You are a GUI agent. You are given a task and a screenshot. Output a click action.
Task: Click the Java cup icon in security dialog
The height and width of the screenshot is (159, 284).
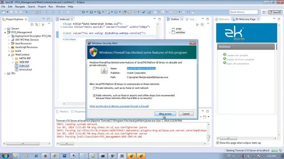(x=104, y=71)
